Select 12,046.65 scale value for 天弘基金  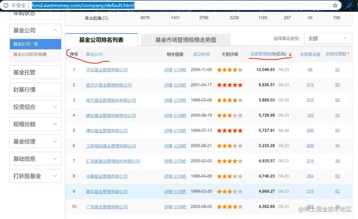click(x=266, y=69)
